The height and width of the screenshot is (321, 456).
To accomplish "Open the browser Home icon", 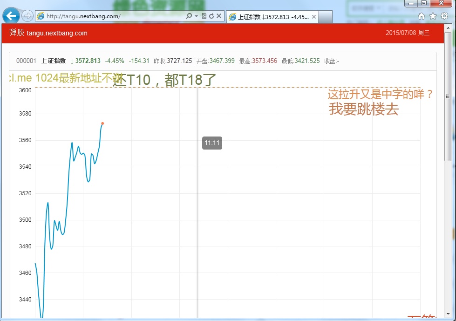I will tap(421, 16).
